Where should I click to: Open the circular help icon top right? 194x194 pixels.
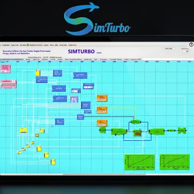pos(191,45)
